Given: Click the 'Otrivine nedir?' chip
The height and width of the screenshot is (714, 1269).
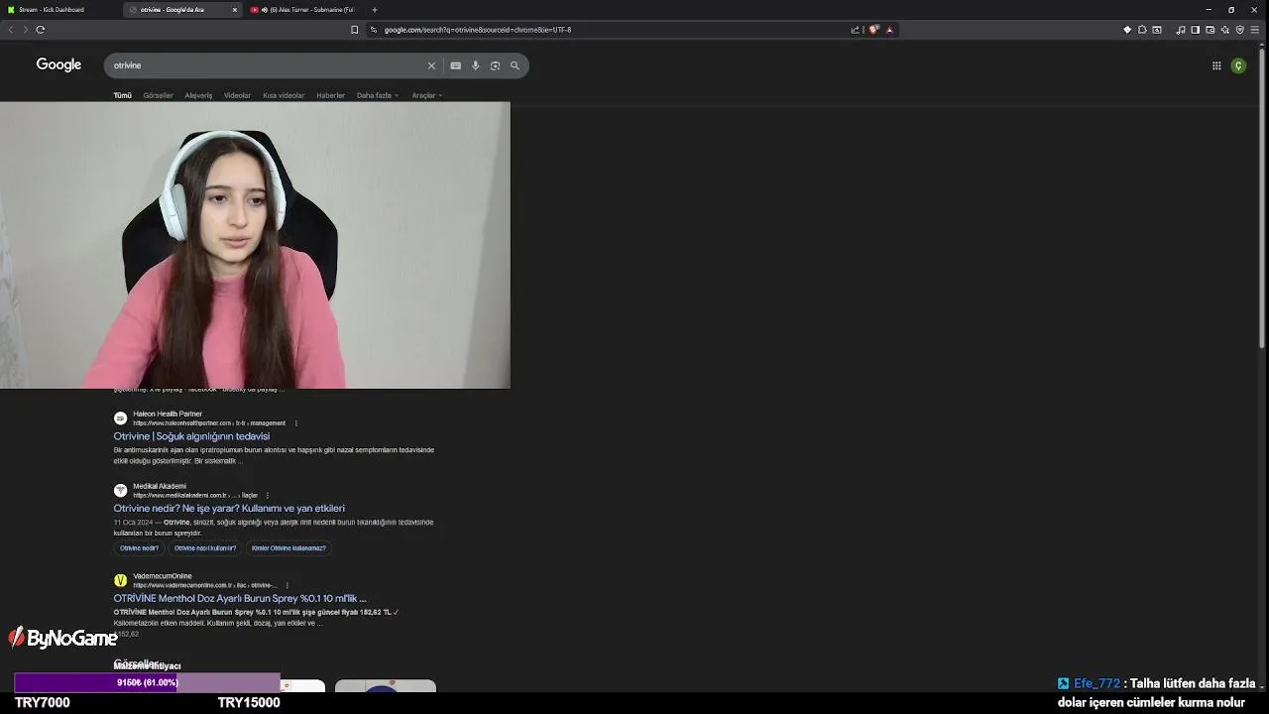Looking at the screenshot, I should pyautogui.click(x=139, y=548).
